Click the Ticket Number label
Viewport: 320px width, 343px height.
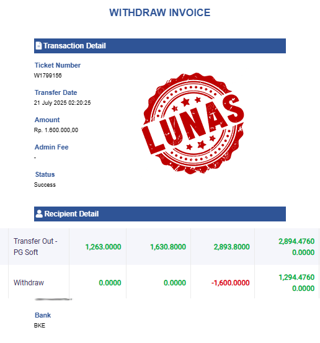pyautogui.click(x=58, y=65)
